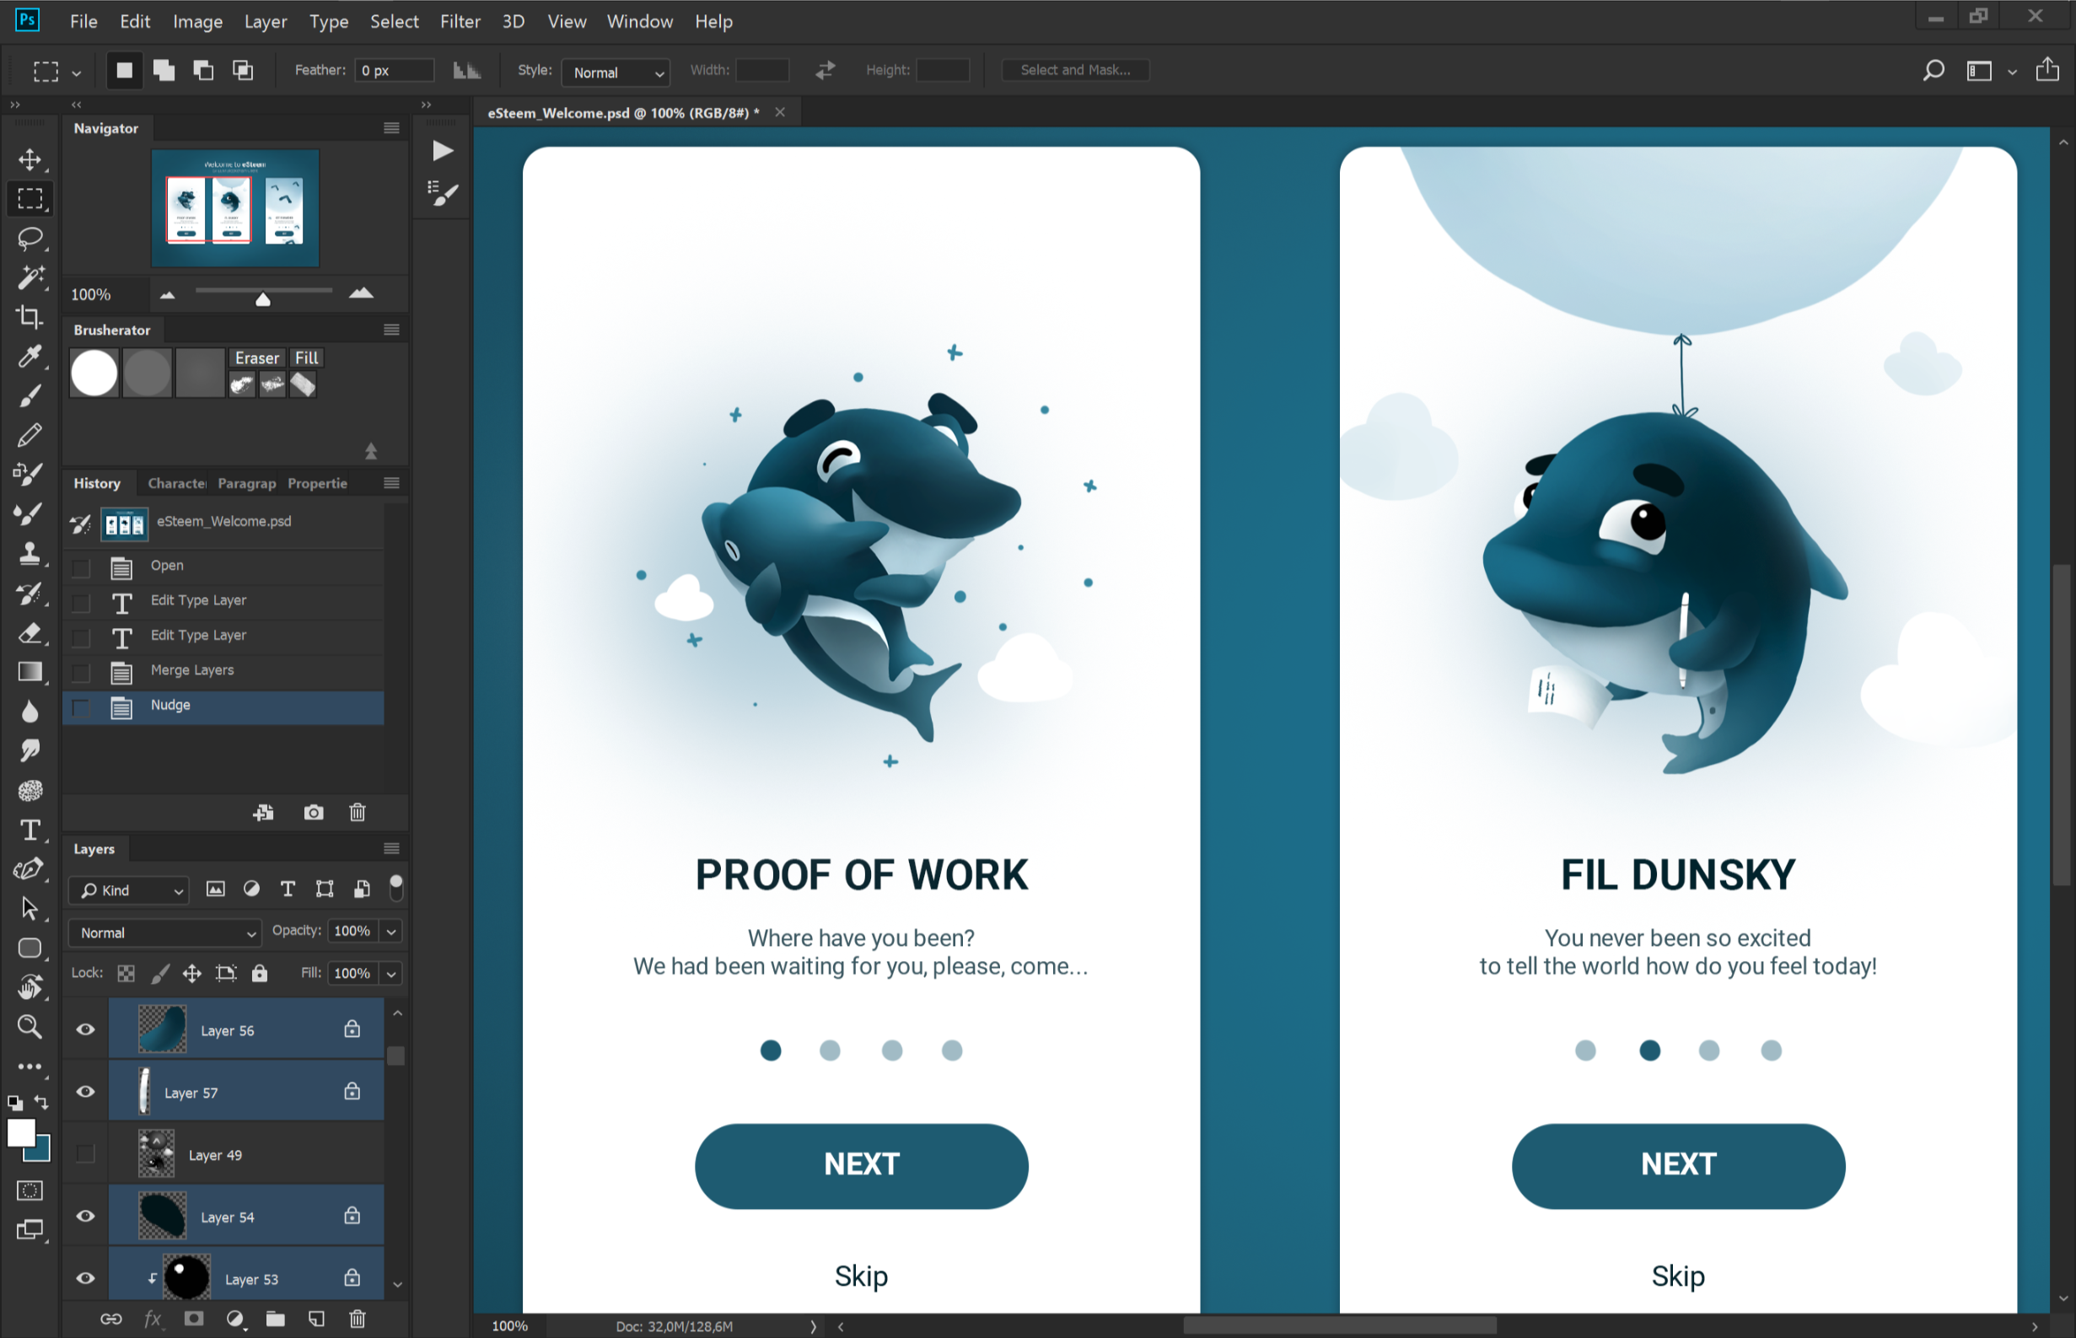
Task: Add layer style fx
Action: [x=153, y=1319]
